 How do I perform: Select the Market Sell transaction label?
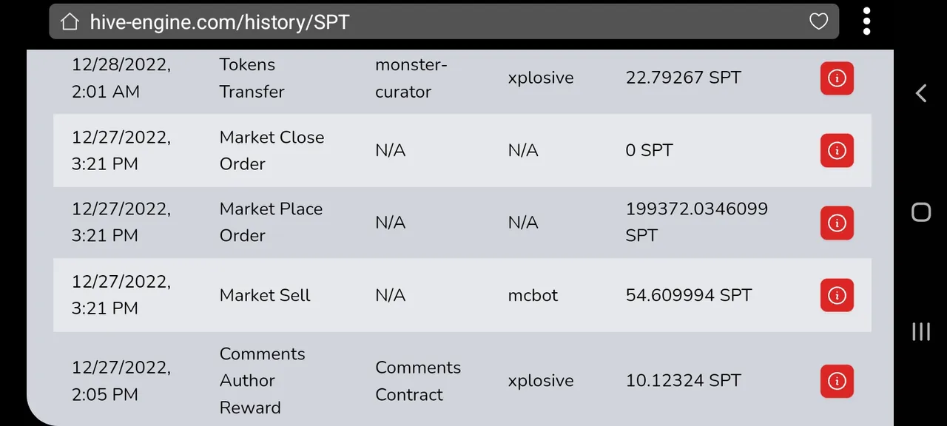(x=265, y=295)
